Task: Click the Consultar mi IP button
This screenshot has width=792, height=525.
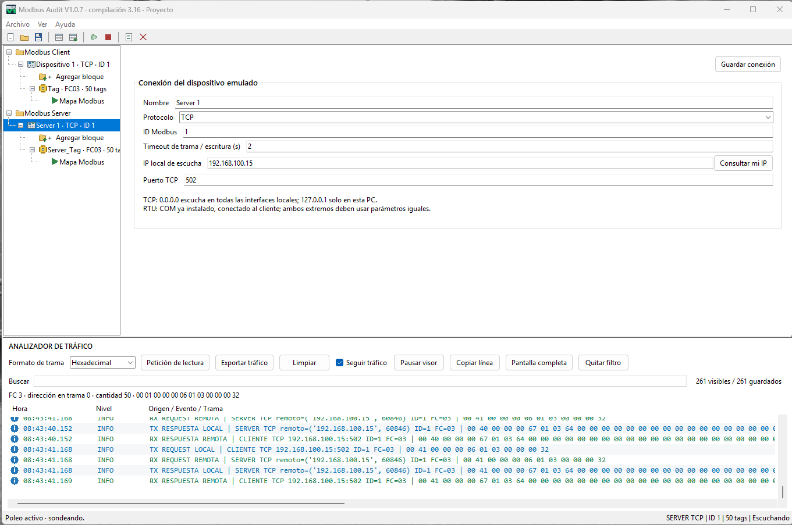Action: pos(743,163)
